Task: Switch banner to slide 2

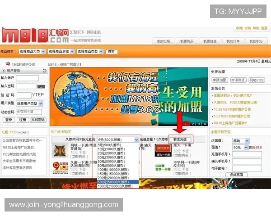Action: [x=193, y=124]
